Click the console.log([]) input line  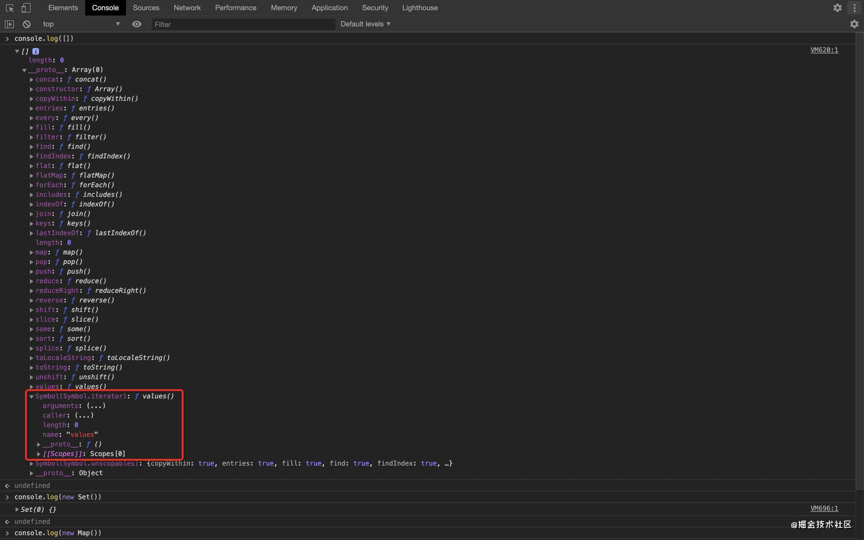pyautogui.click(x=44, y=39)
